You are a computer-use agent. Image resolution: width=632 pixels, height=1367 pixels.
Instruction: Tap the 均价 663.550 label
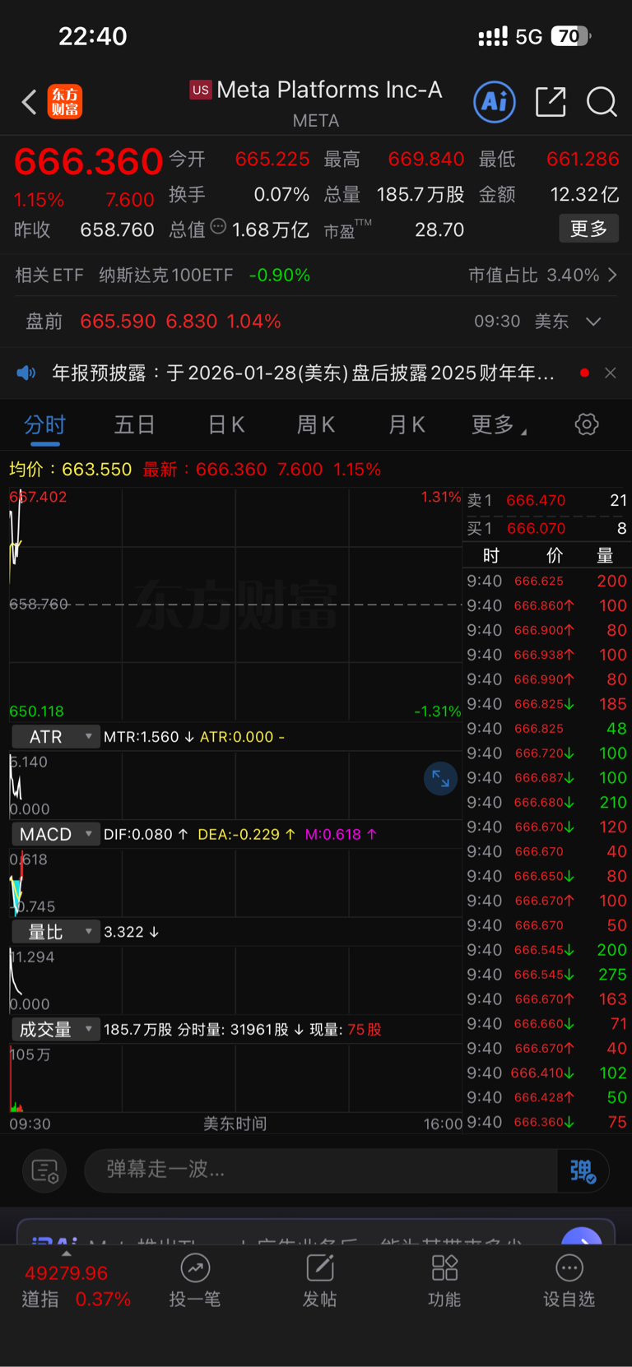pyautogui.click(x=70, y=469)
